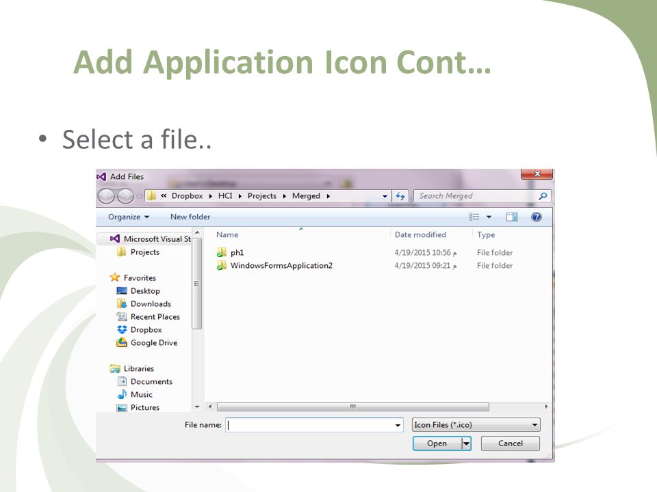Click the 4/19/2015 10:56 date cell

425,253
